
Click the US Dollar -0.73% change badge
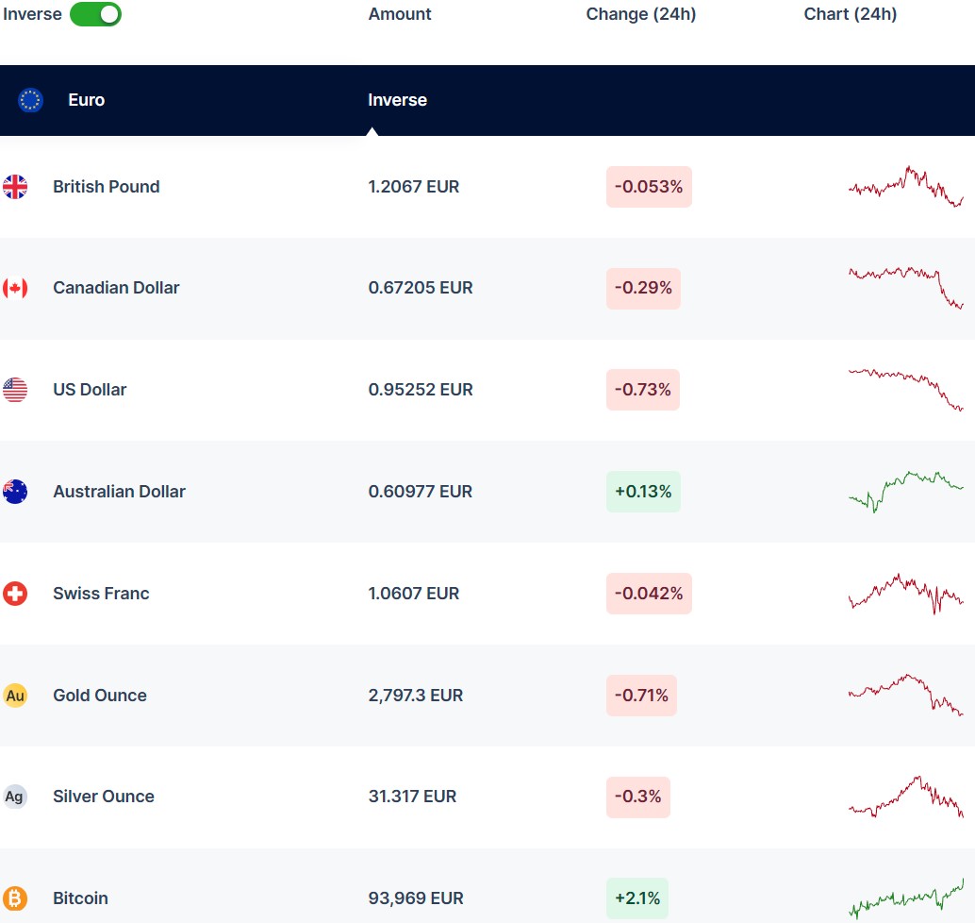pyautogui.click(x=642, y=390)
